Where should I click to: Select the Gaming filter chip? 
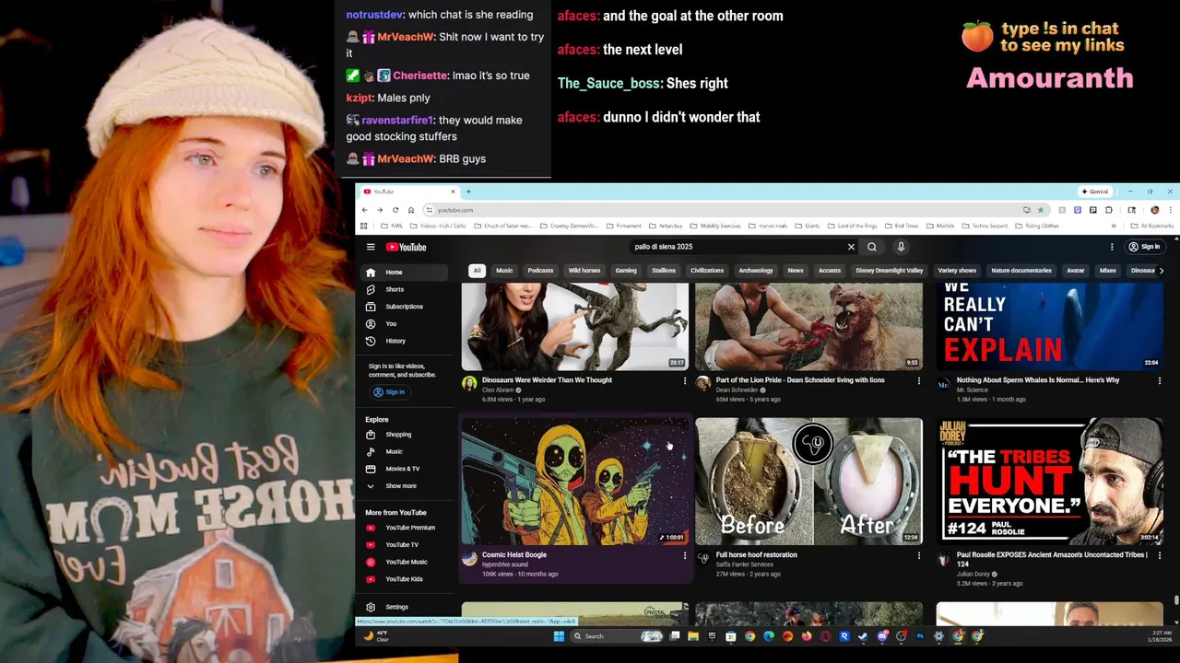(626, 271)
